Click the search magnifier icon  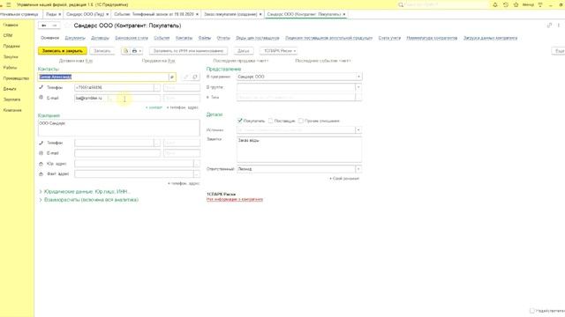(x=400, y=4)
